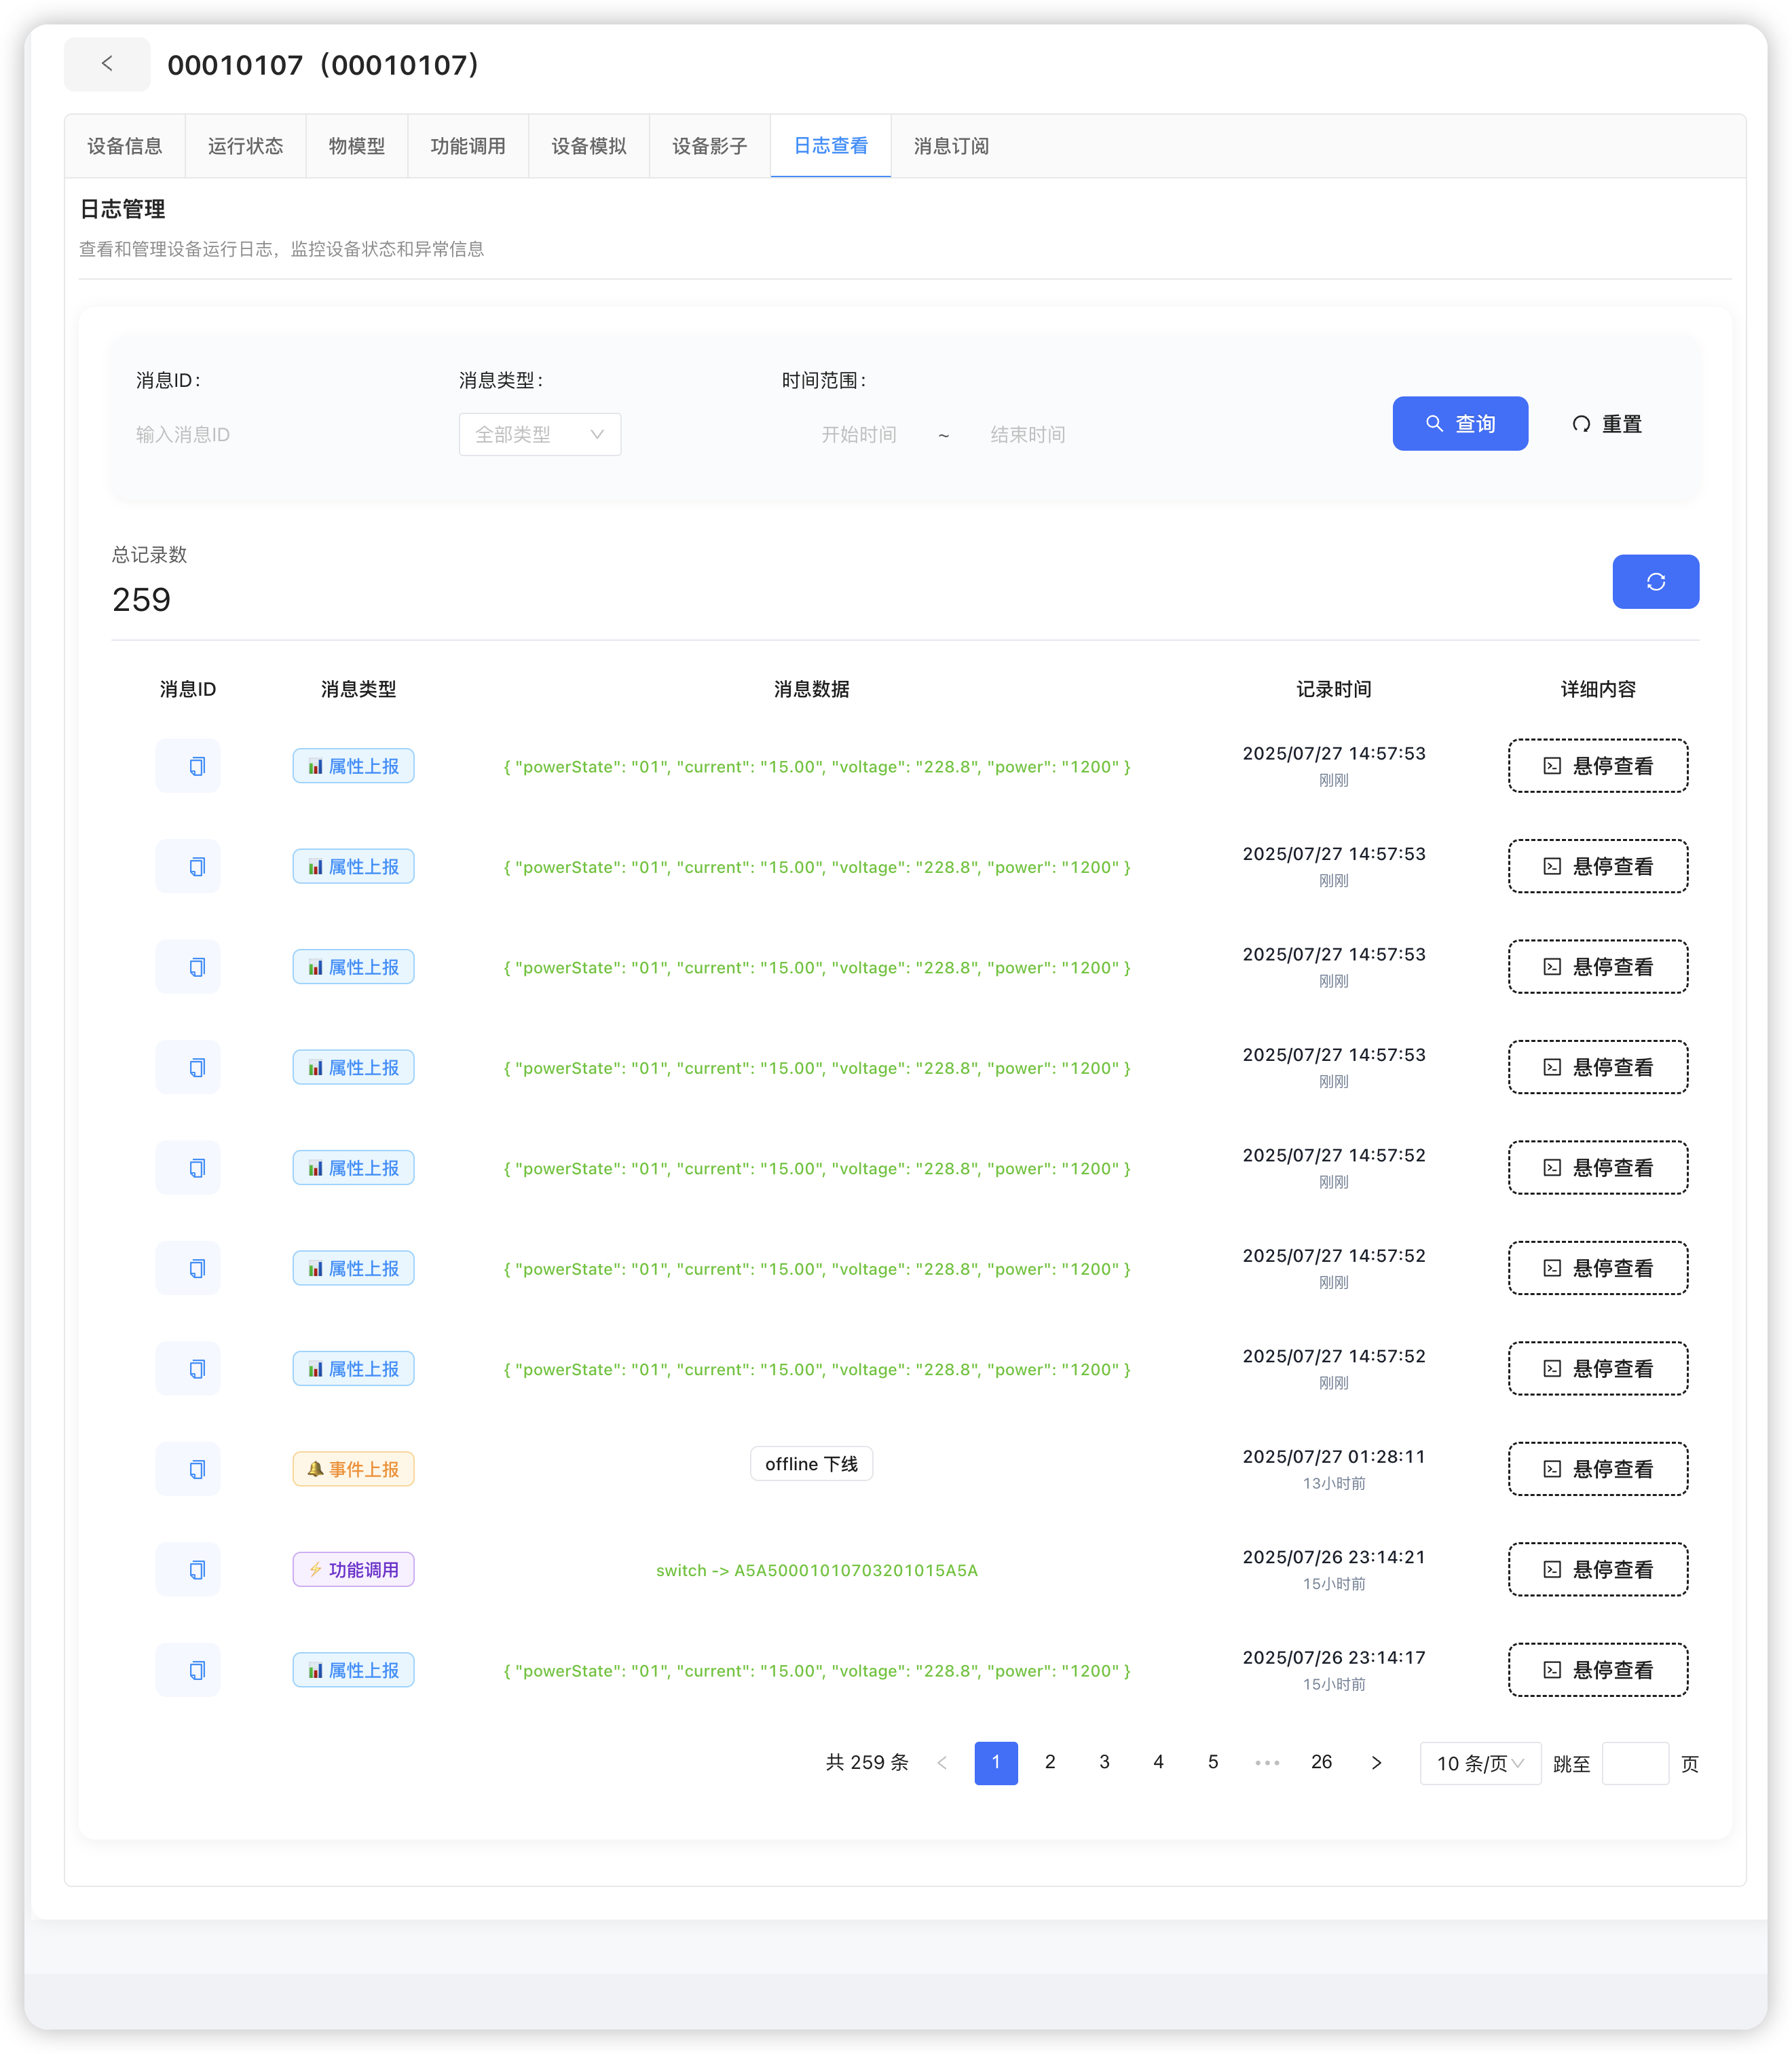Expand the ellipsis between pagination pages
This screenshot has height=2054, width=1792.
(x=1267, y=1763)
